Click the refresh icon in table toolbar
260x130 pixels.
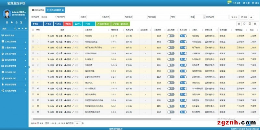tap(245, 24)
